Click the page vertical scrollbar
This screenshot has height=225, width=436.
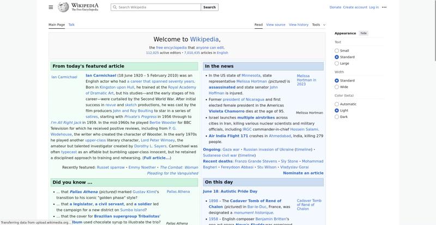coord(434,30)
